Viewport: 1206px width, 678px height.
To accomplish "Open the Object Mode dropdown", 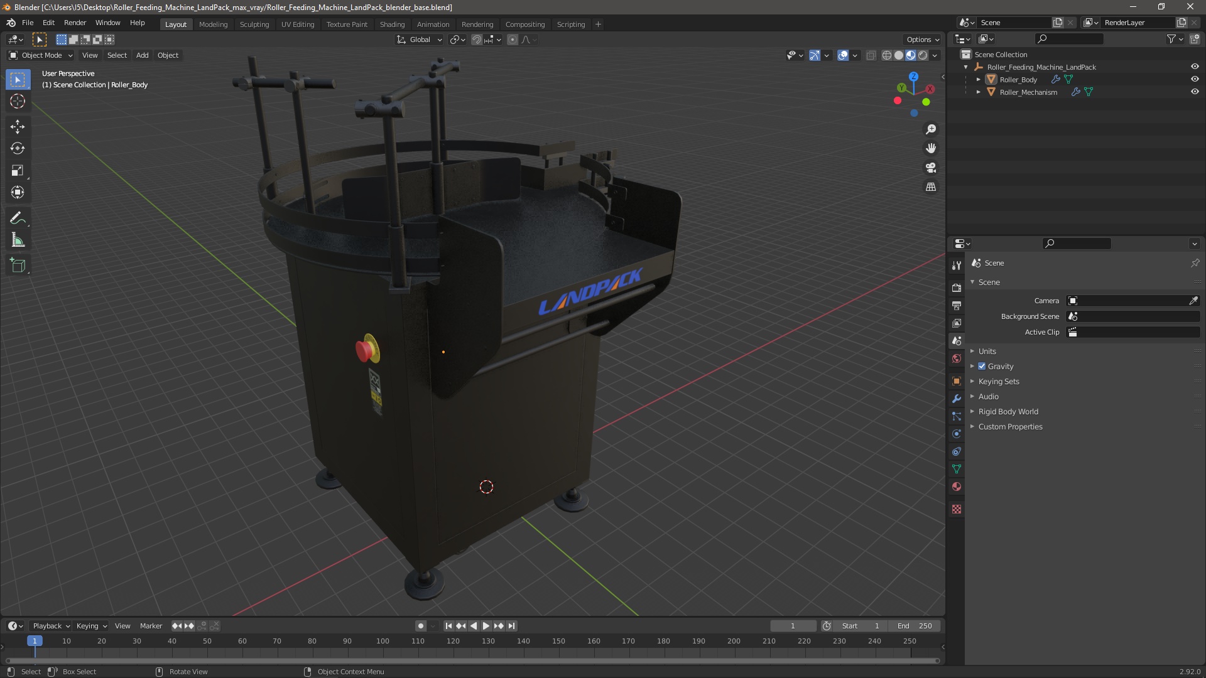I will pos(41,55).
